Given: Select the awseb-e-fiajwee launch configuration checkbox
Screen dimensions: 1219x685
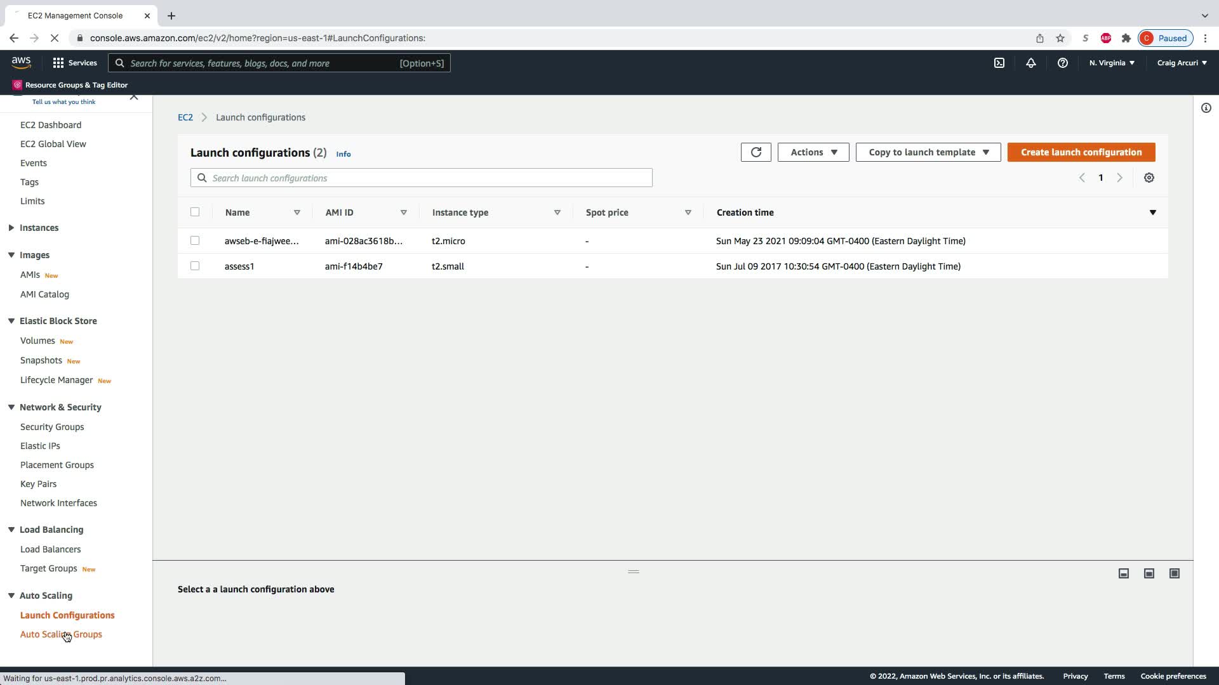Looking at the screenshot, I should pyautogui.click(x=195, y=240).
